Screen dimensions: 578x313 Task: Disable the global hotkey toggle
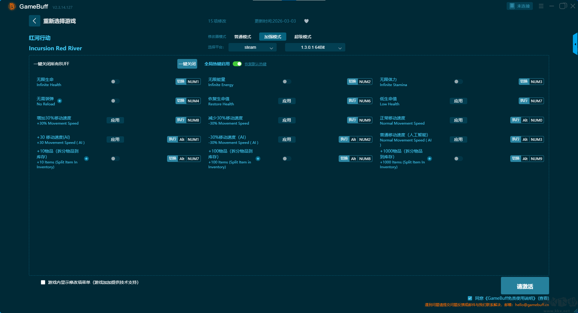click(237, 64)
